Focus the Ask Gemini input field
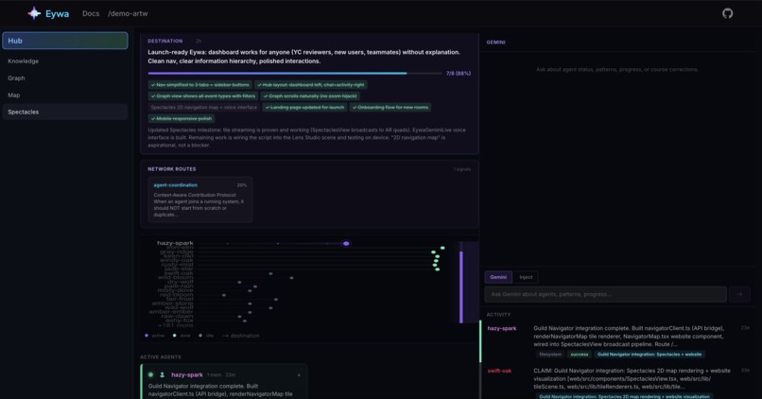762x399 pixels. coord(605,294)
